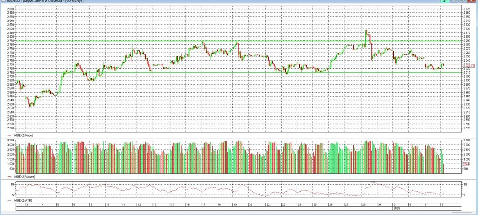
Task: Click the current price tag 2726.78
Action: coord(469,66)
